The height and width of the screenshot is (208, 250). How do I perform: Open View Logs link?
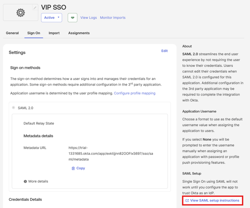(89, 18)
